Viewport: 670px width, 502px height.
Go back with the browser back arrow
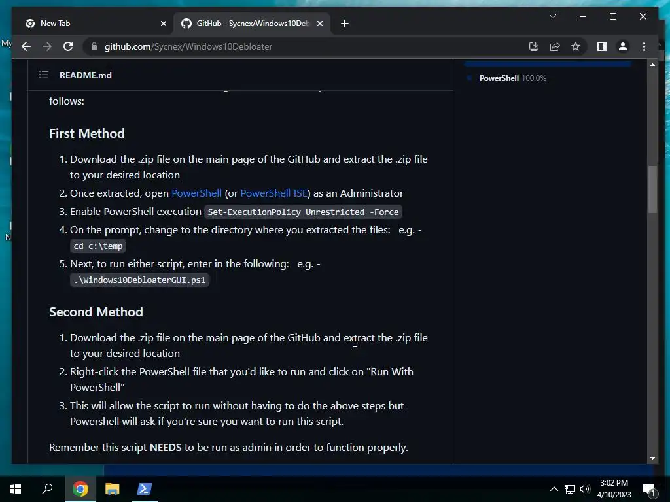pyautogui.click(x=26, y=46)
